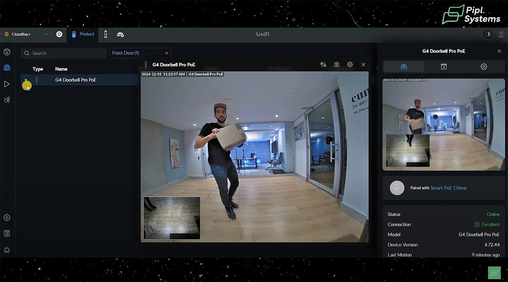Open the UniFi Network application icon
Image resolution: width=508 pixels, height=282 pixels.
click(x=59, y=34)
